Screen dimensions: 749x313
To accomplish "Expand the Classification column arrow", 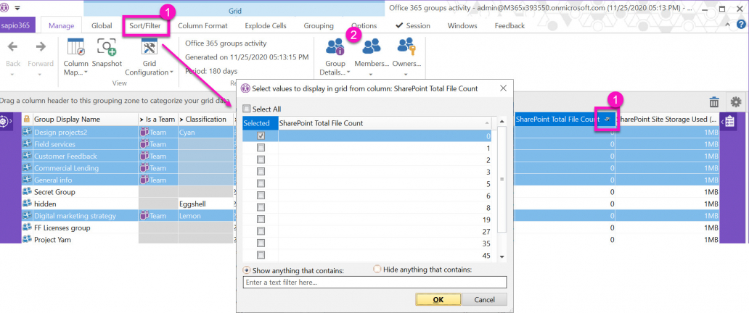I will [181, 120].
